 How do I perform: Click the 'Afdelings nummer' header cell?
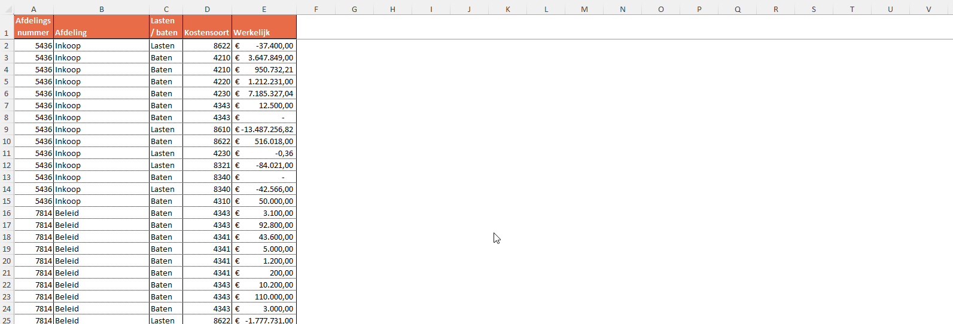point(34,27)
